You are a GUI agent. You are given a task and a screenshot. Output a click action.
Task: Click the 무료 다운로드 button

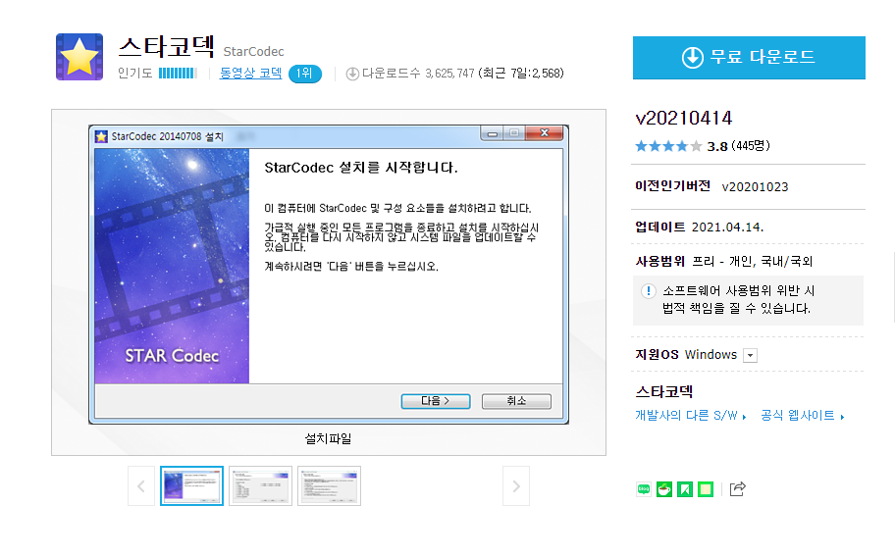(x=749, y=58)
